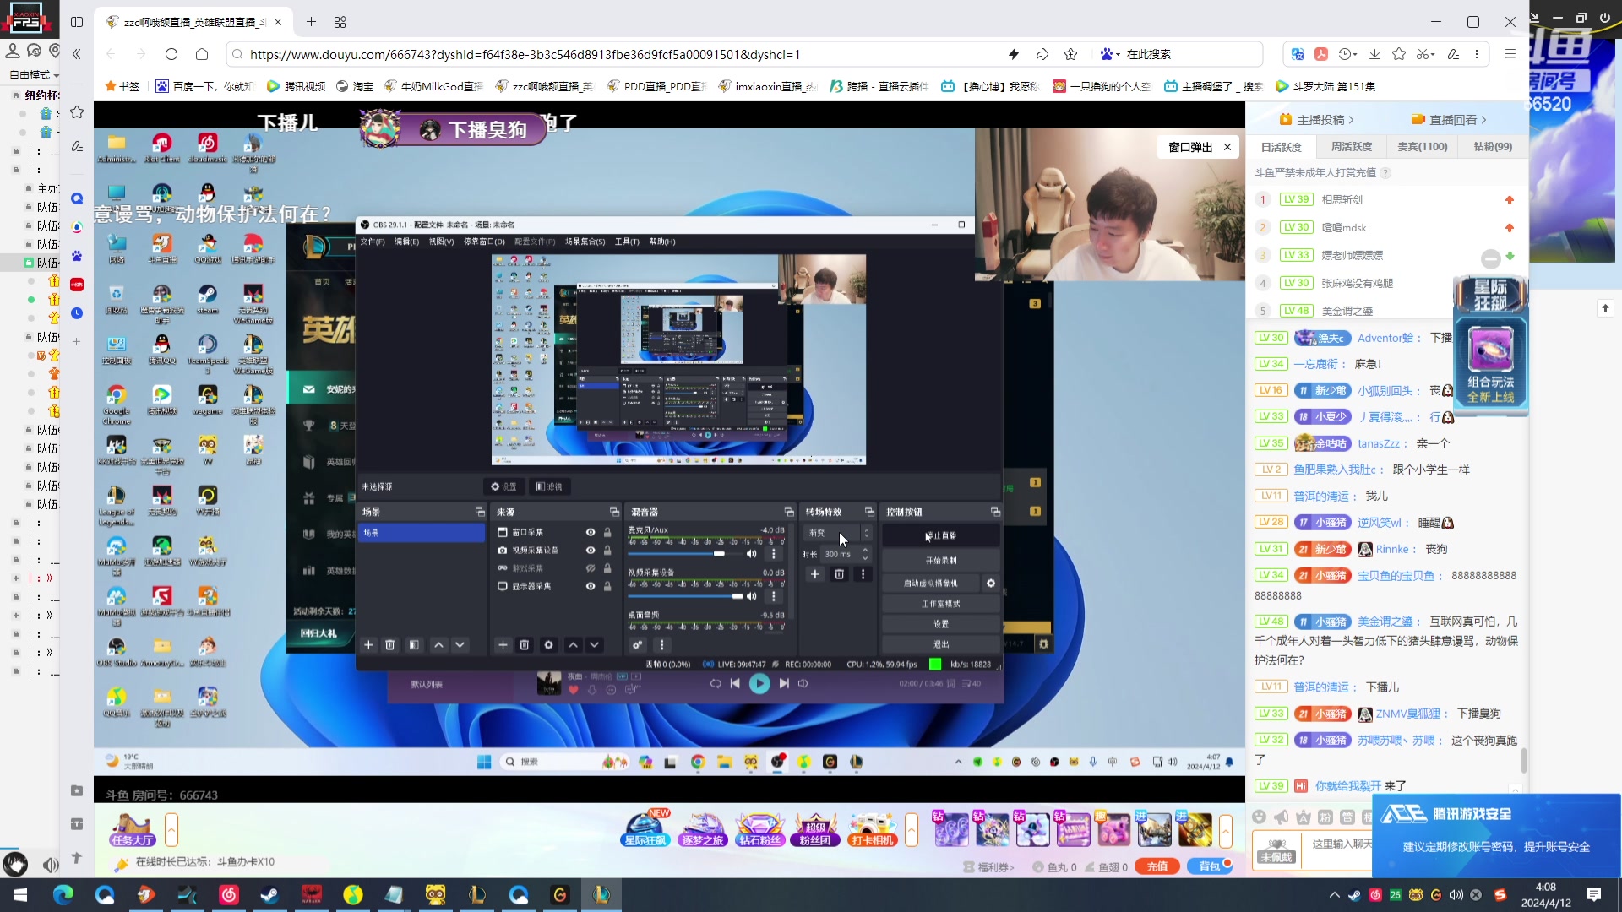
Task: Bookmark this page with the star icon
Action: pos(1071,54)
